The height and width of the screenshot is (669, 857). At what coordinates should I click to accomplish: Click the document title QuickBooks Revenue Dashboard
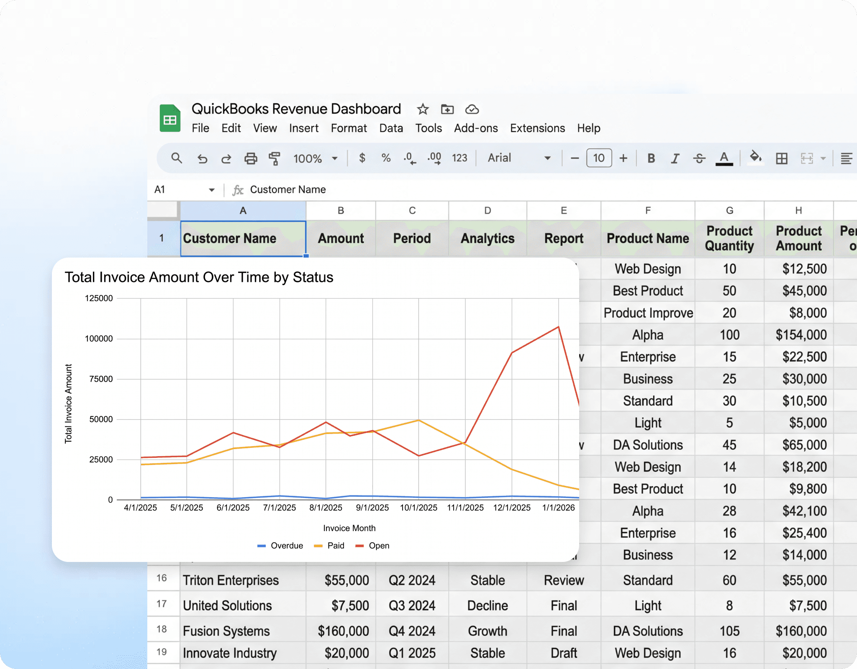pos(296,109)
